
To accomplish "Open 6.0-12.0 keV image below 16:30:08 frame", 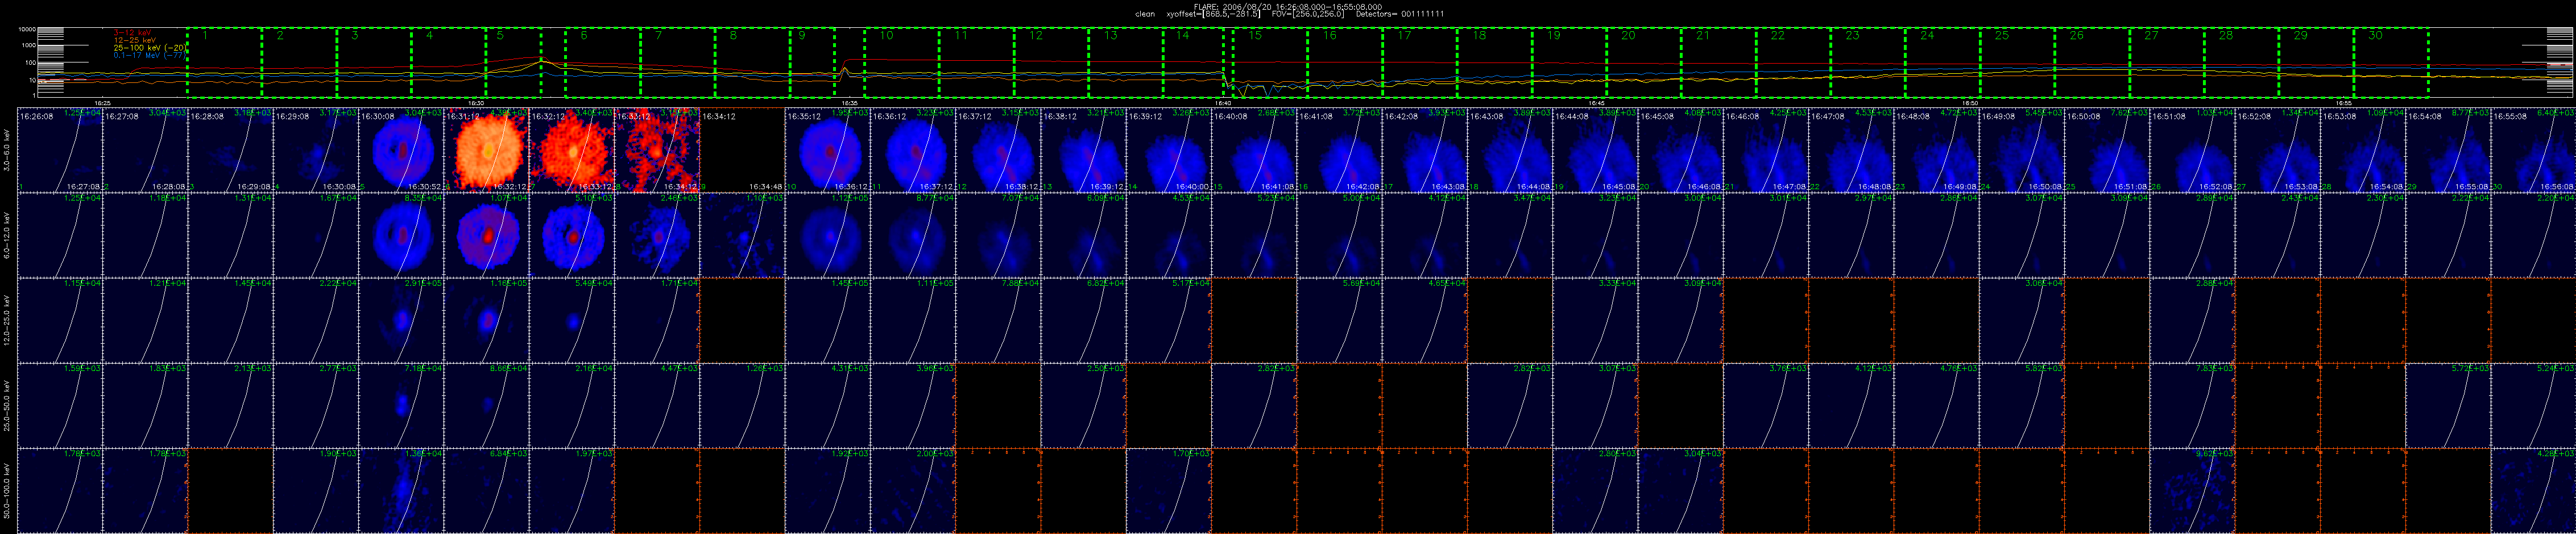I will pyautogui.click(x=401, y=235).
